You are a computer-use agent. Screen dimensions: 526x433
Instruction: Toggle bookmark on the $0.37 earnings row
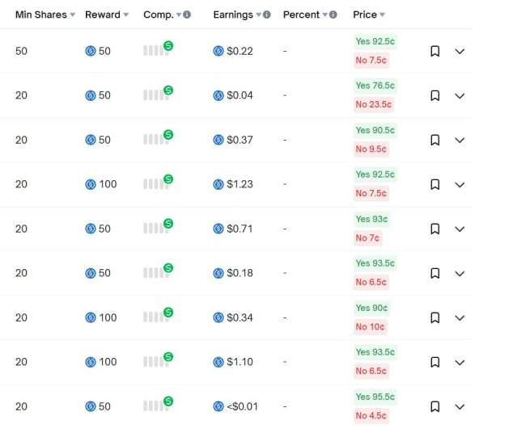tap(435, 140)
